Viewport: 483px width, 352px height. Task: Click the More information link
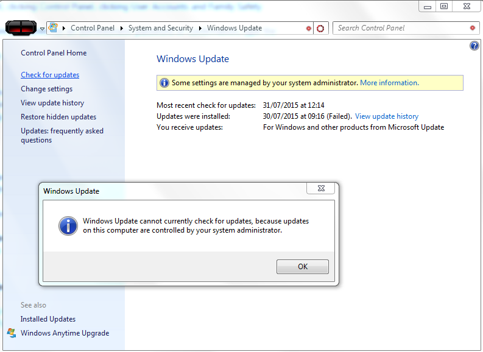click(389, 83)
